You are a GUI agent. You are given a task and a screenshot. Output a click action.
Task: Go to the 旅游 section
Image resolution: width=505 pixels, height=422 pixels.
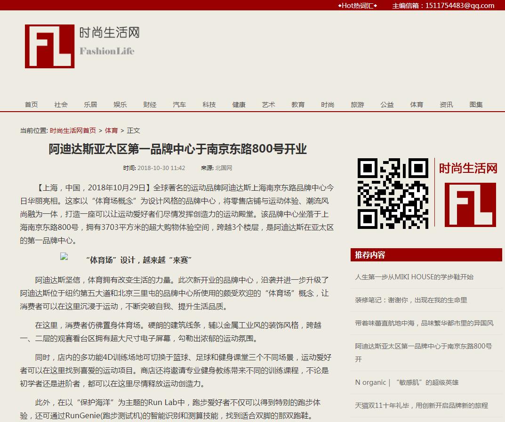(358, 105)
